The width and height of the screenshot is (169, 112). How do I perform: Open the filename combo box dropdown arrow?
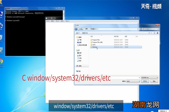[x=139, y=78]
